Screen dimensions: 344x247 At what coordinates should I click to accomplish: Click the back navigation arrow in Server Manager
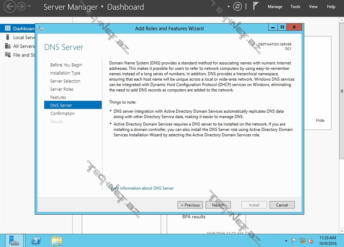(10, 6)
